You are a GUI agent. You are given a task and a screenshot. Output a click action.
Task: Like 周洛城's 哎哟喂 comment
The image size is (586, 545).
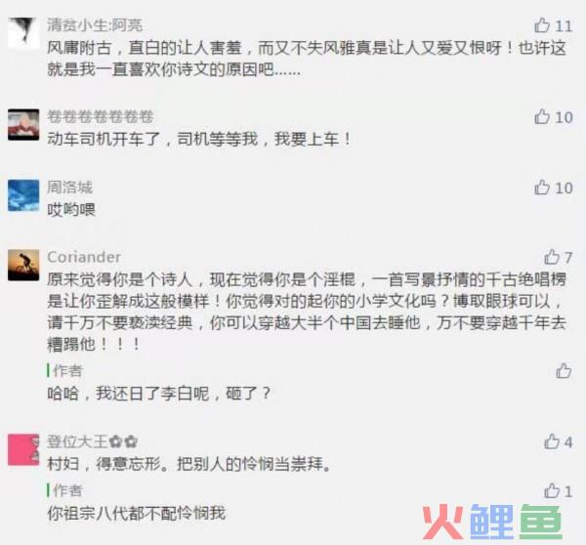click(542, 187)
